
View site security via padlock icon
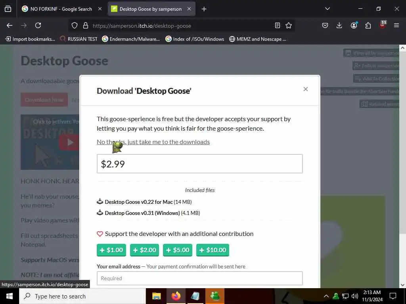(x=86, y=26)
